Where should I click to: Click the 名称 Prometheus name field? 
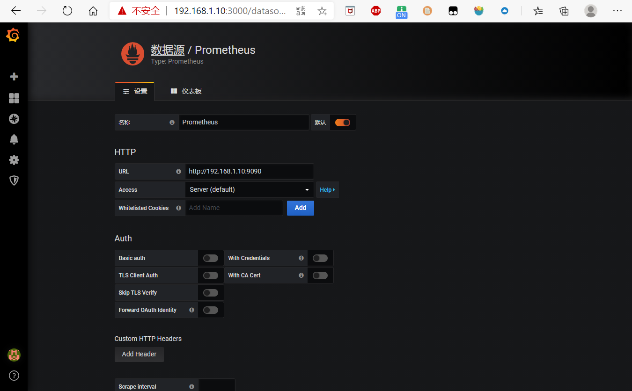click(244, 123)
